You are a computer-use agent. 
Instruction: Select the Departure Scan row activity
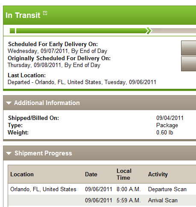coord(167,190)
